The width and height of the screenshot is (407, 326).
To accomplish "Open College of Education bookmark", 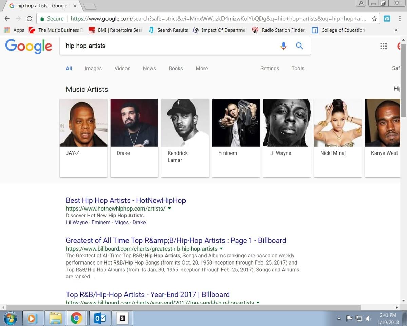I will point(338,30).
